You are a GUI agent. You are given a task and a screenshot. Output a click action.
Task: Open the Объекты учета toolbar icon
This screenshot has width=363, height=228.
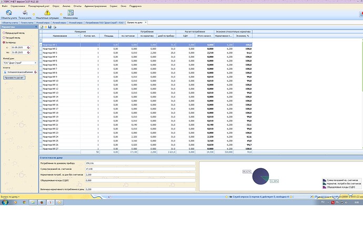pyautogui.click(x=9, y=14)
